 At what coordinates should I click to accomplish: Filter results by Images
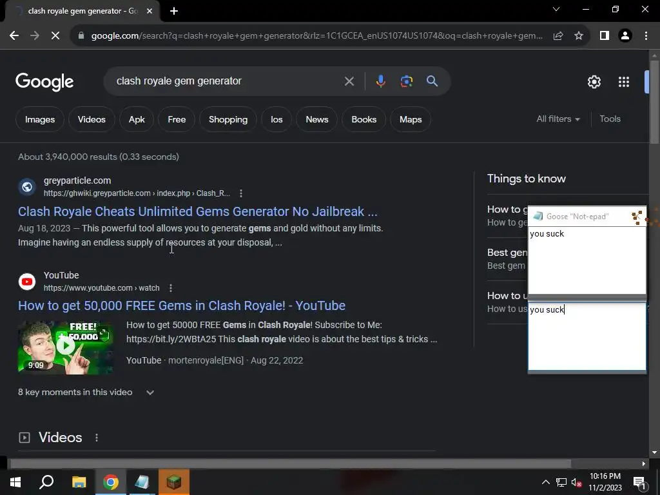40,119
